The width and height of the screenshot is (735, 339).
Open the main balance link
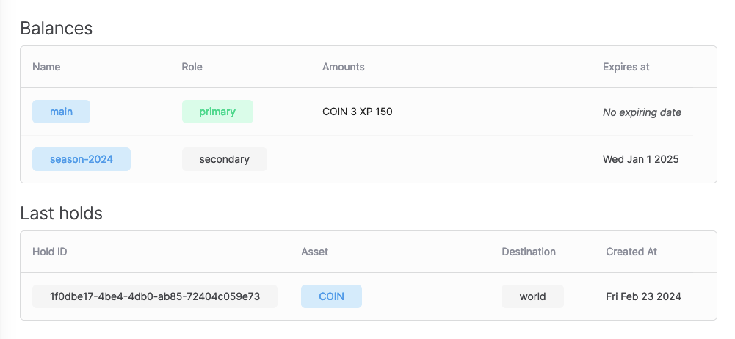click(x=61, y=112)
